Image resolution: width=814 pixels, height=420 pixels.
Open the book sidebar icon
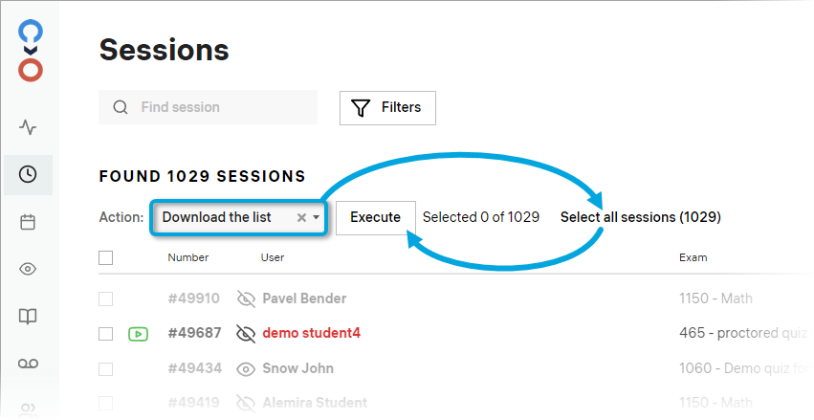(28, 316)
